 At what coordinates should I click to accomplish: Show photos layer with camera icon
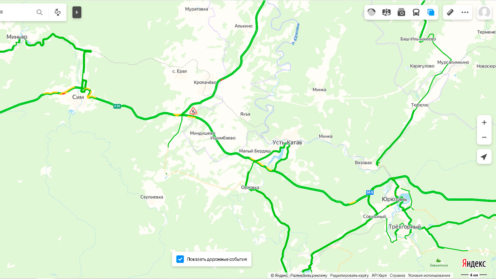(x=401, y=12)
